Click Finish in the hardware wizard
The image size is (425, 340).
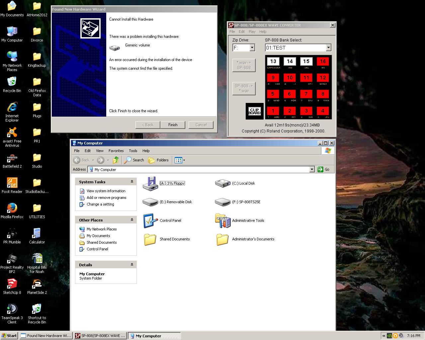click(173, 125)
